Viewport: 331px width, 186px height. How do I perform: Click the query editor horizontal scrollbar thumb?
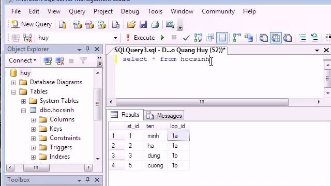[x=202, y=102]
